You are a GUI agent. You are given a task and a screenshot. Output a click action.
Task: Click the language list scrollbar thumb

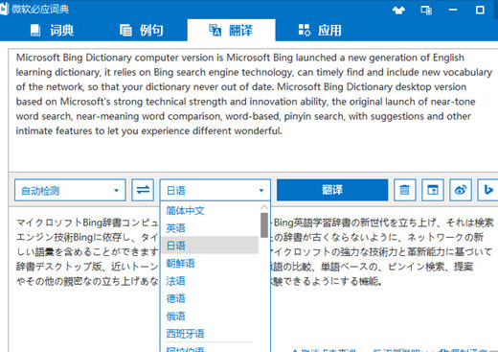coord(264,225)
